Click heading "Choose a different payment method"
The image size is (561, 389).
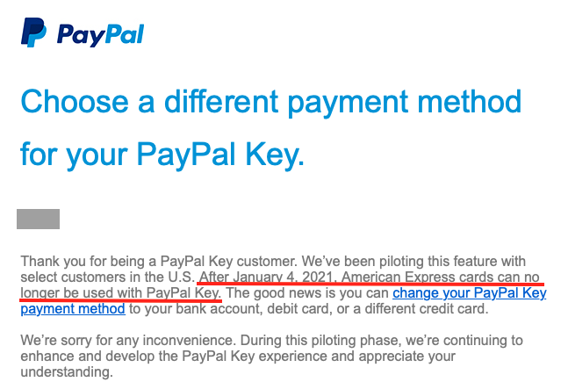270,102
